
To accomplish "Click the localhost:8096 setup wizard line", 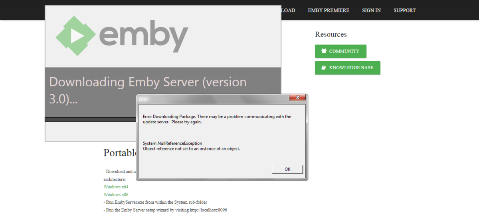I will click(165, 210).
